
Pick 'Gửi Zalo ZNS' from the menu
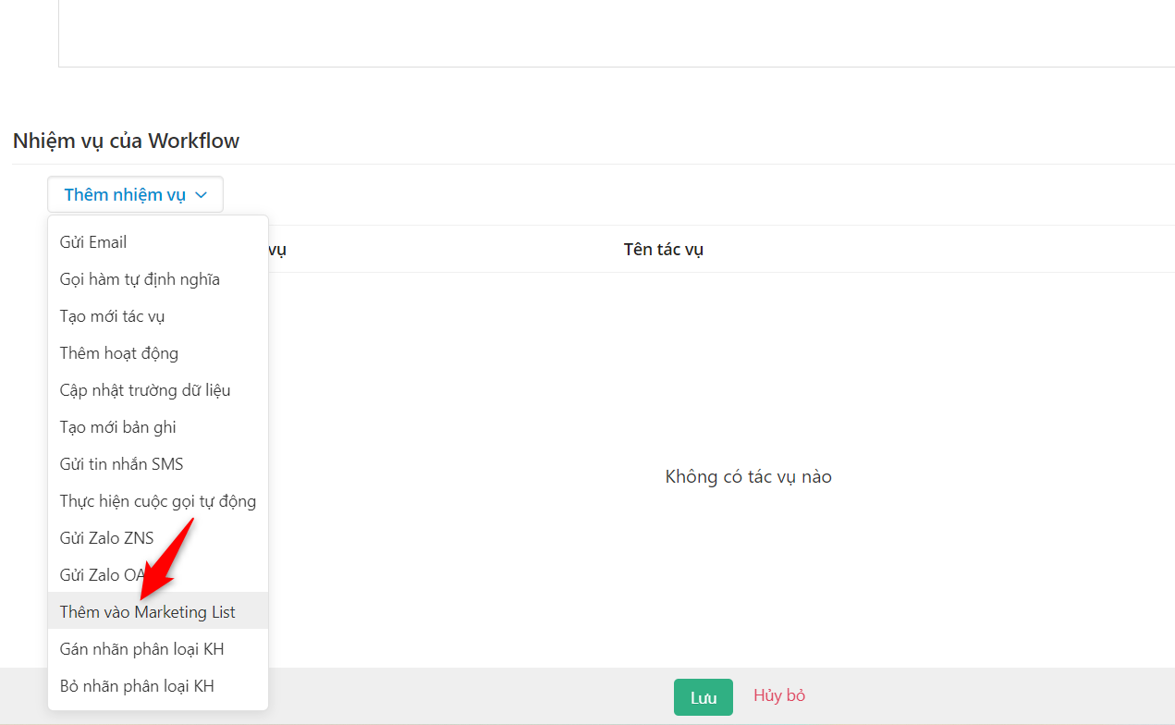click(106, 537)
